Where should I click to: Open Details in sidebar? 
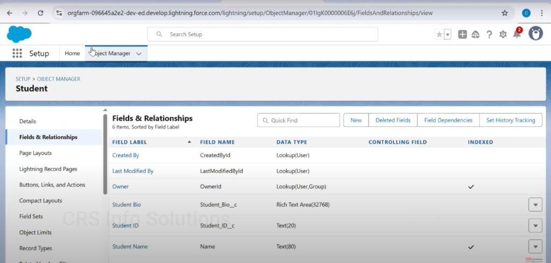click(28, 121)
